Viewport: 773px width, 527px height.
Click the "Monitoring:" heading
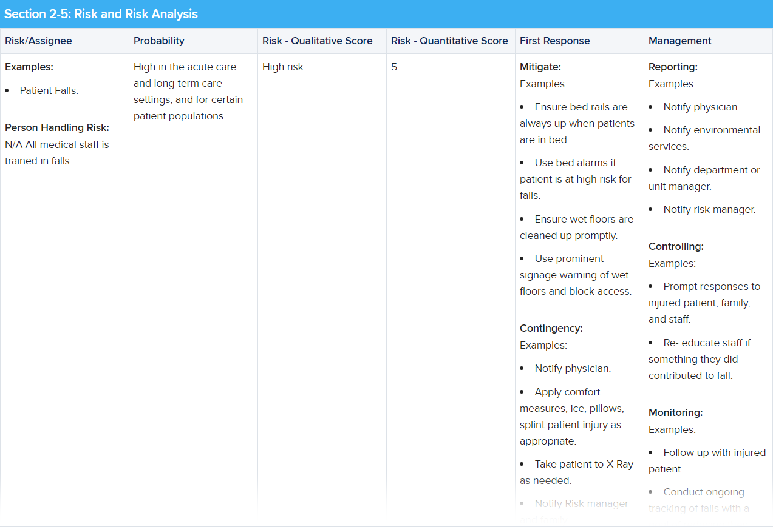676,412
